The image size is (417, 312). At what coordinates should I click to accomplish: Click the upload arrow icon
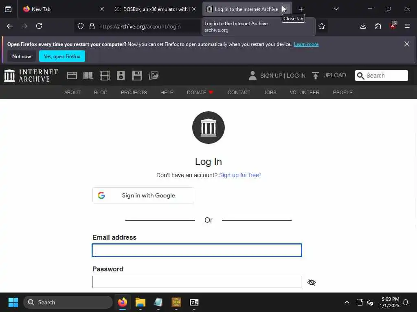tap(316, 76)
